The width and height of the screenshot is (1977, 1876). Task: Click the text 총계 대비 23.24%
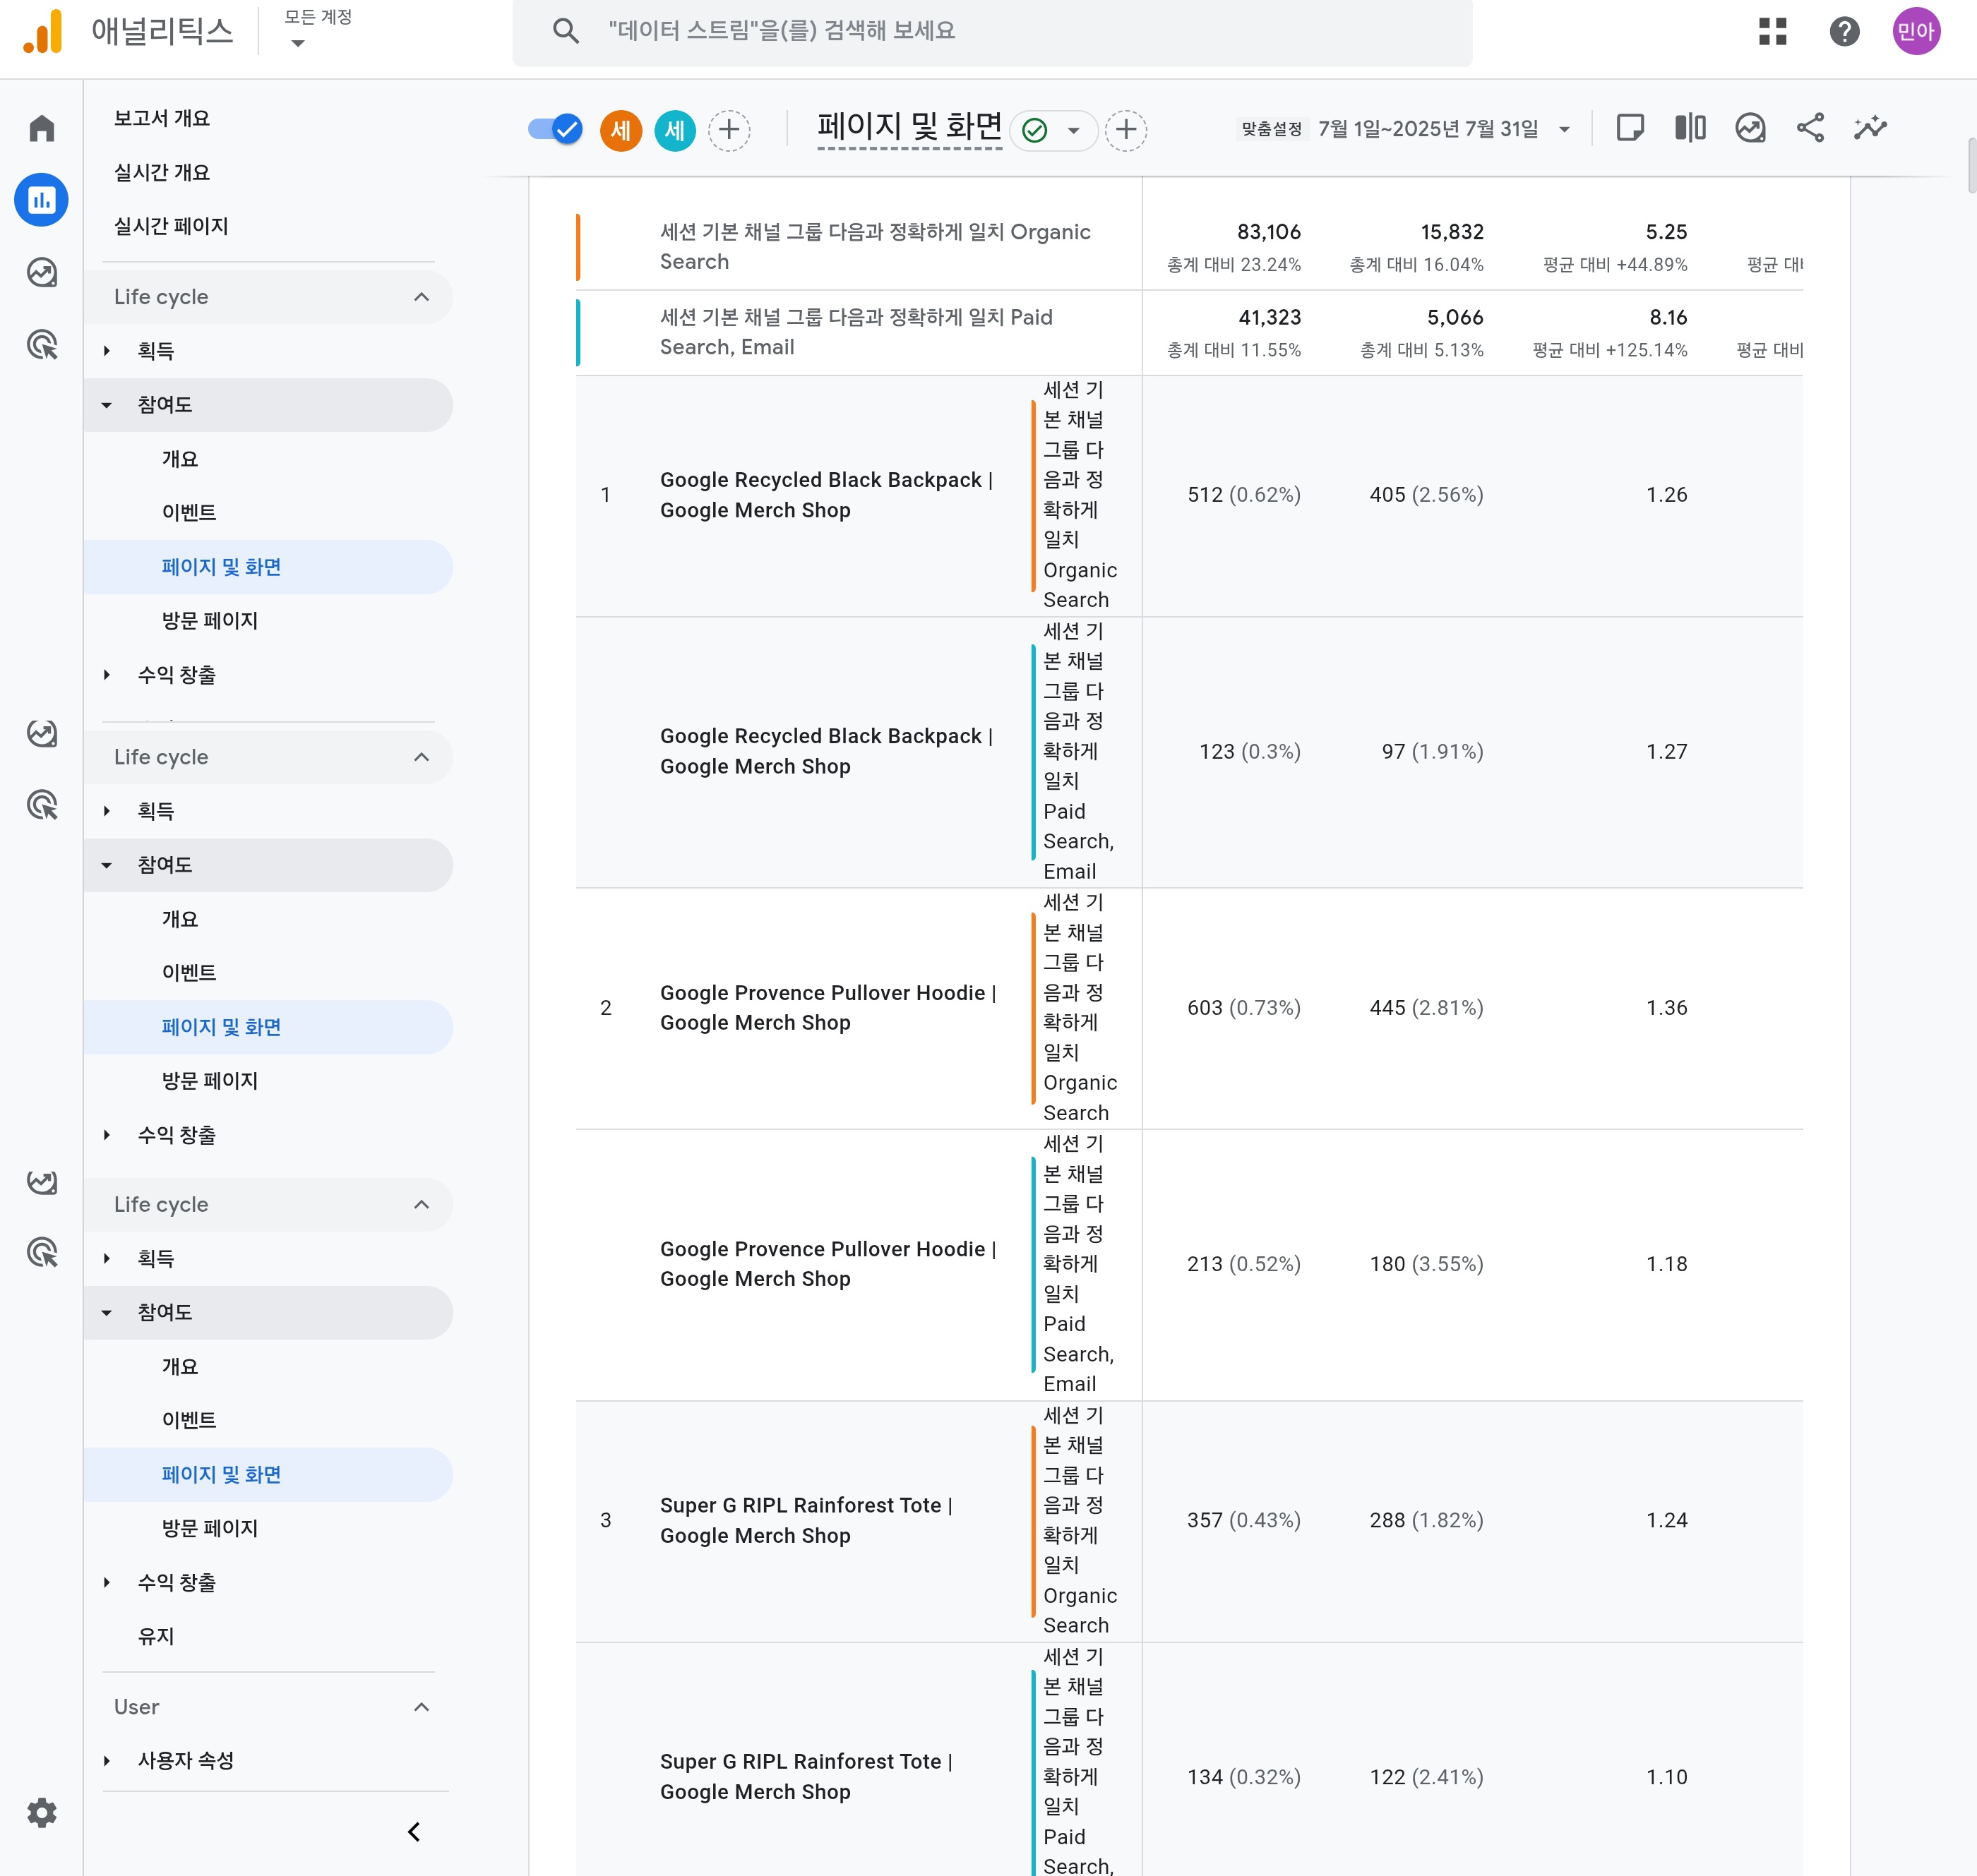(1234, 265)
